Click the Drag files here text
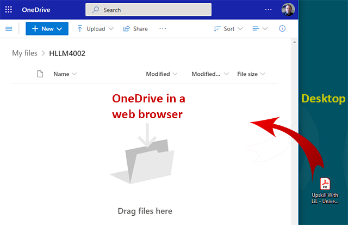This screenshot has height=225, width=348. pos(145,211)
